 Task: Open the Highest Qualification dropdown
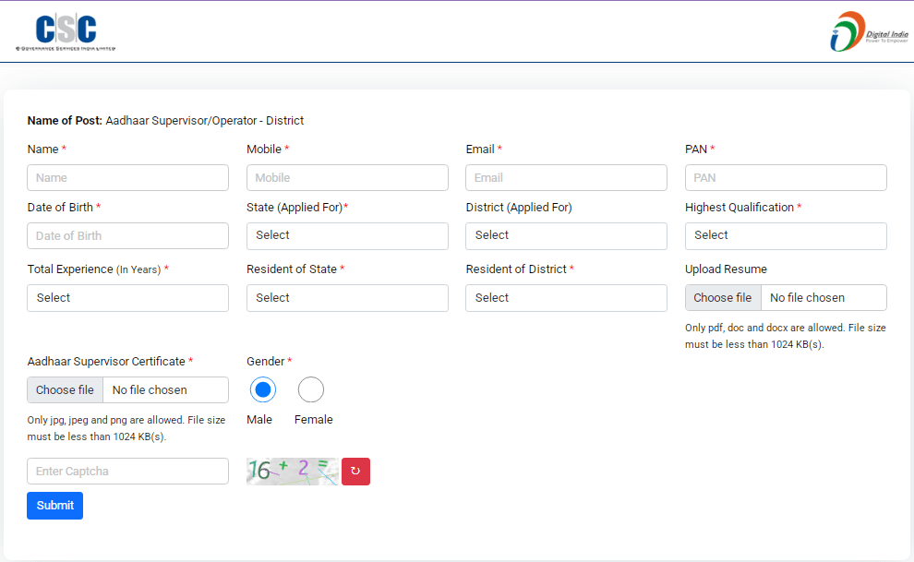(786, 235)
